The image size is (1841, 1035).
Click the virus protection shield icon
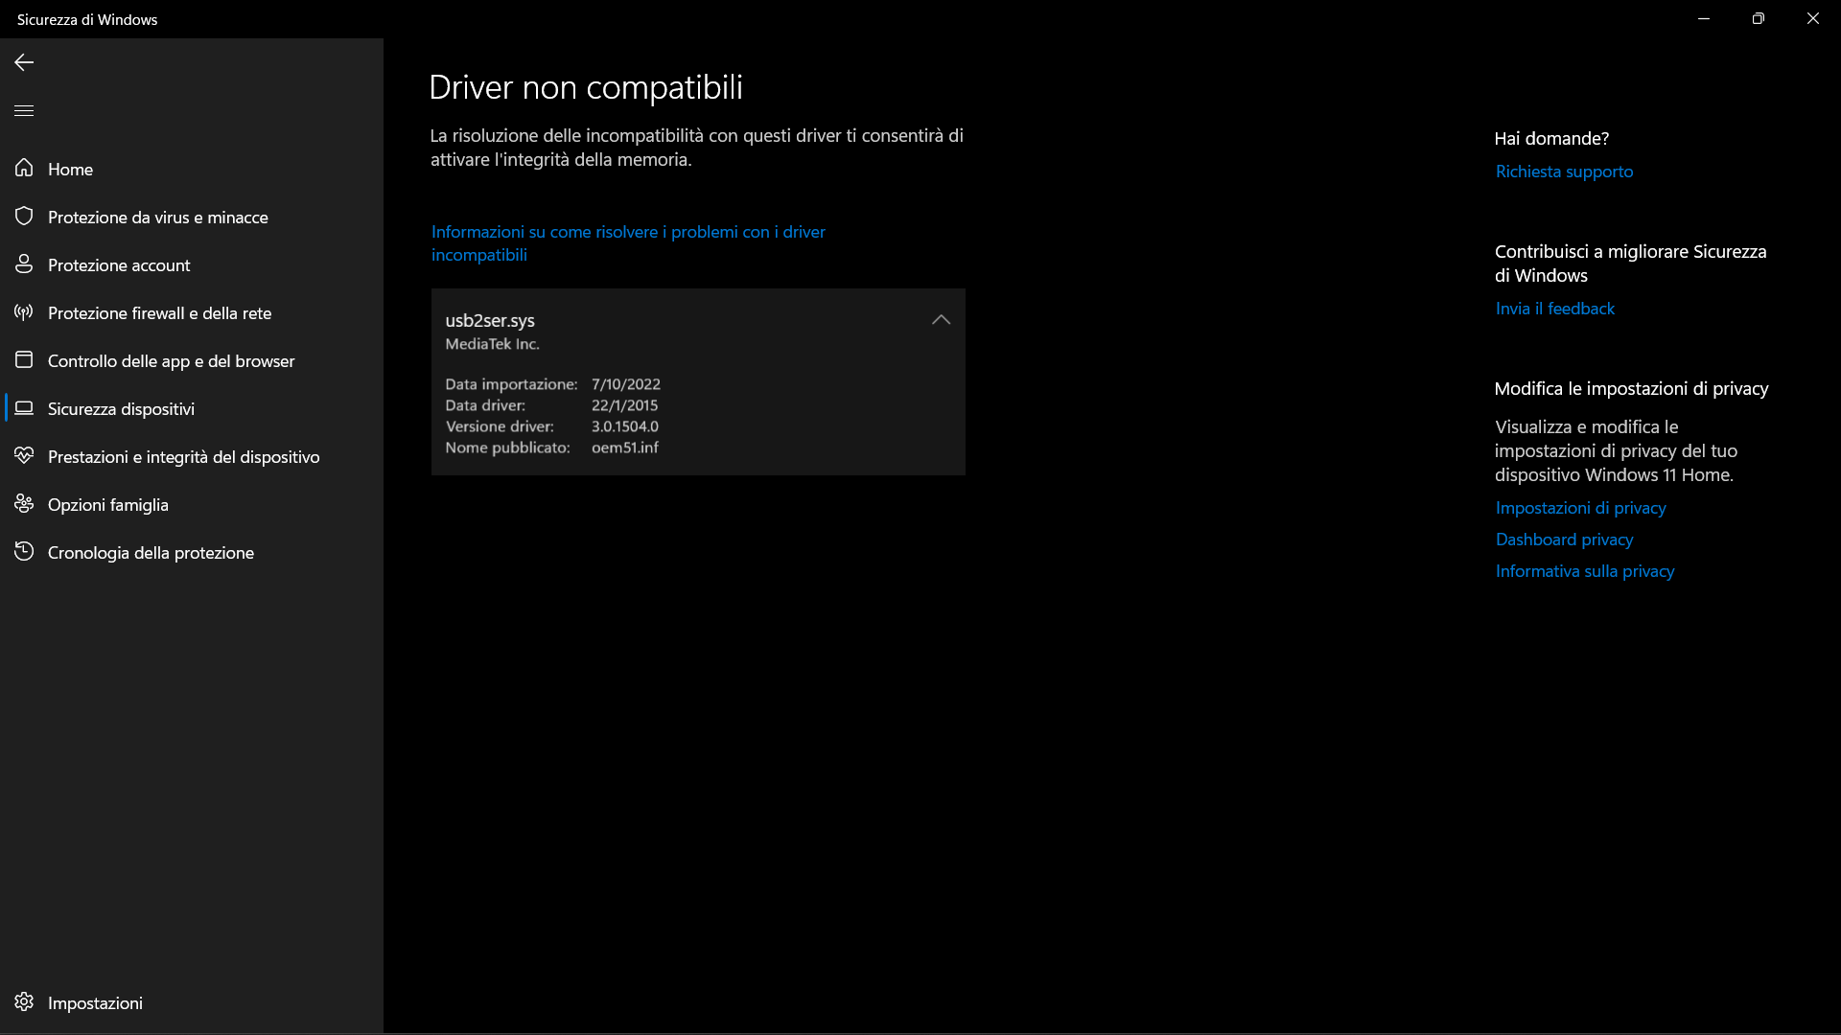24,217
